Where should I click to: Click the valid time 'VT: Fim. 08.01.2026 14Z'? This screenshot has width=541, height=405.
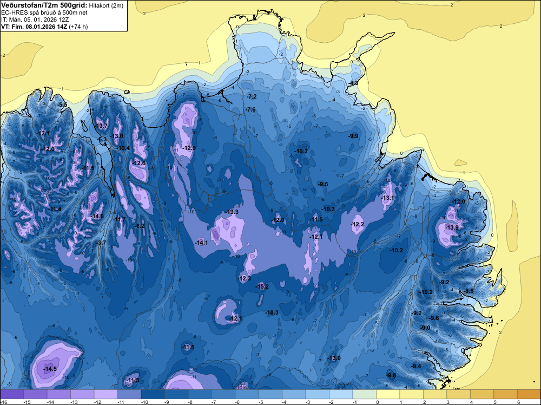[x=34, y=27]
